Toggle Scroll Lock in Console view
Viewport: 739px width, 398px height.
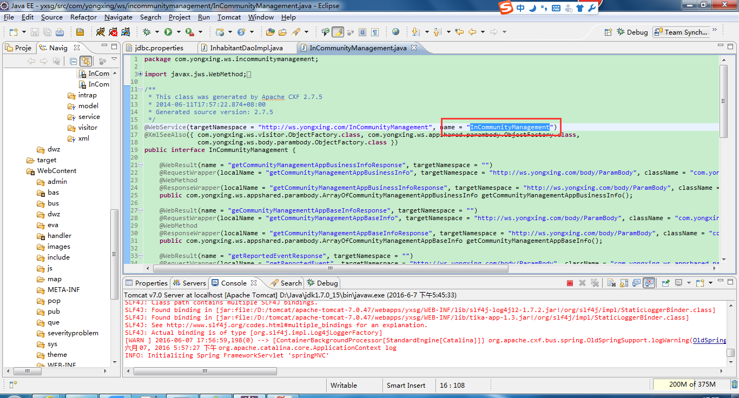click(624, 283)
